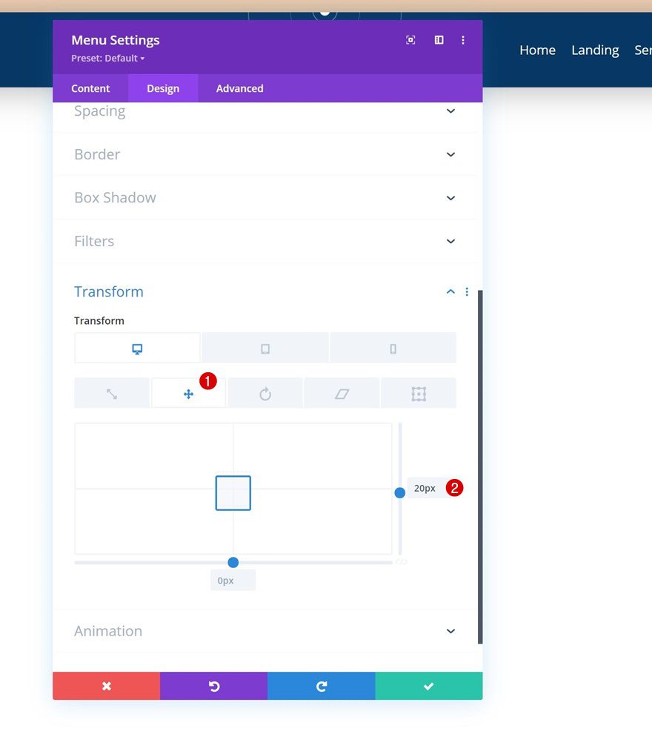Open the Home menu link
Screen dimensions: 652x743
(537, 50)
